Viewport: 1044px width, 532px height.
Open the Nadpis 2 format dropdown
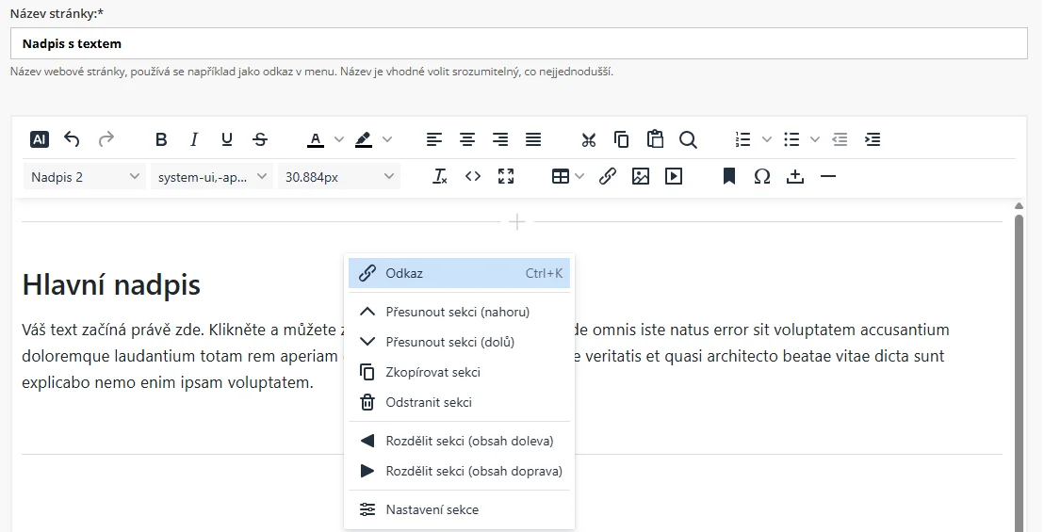(x=85, y=176)
